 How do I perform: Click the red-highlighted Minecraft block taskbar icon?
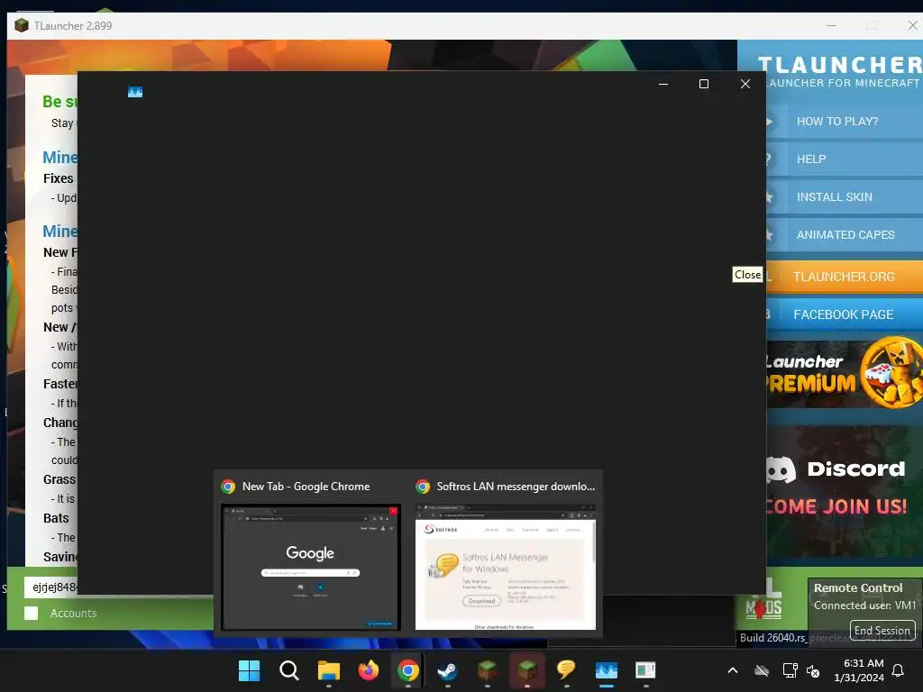[x=526, y=670]
